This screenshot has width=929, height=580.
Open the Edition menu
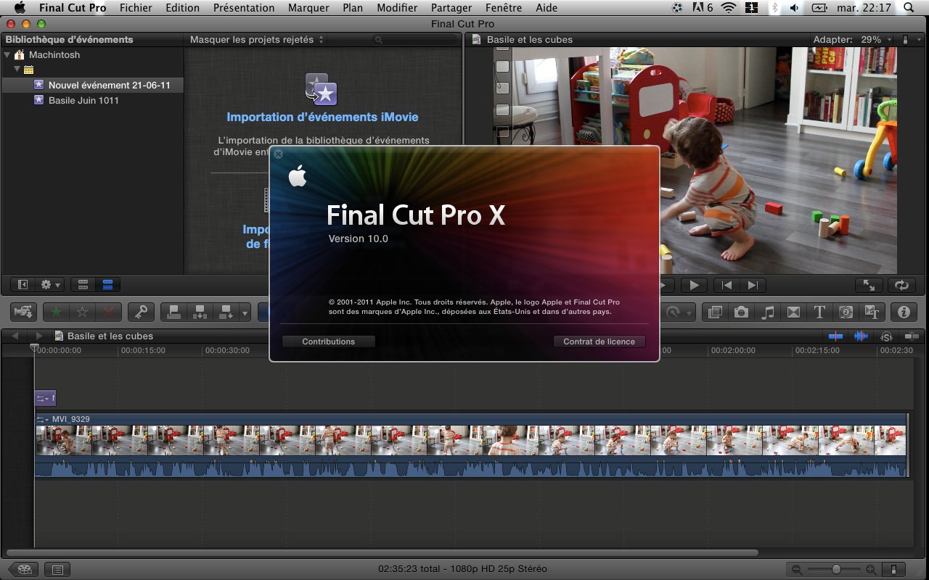(182, 8)
